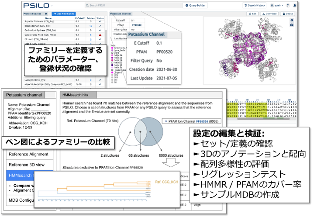314x217 pixels.
Task: Expand the PSILO logo dropdown arrow
Action: (x=52, y=6)
